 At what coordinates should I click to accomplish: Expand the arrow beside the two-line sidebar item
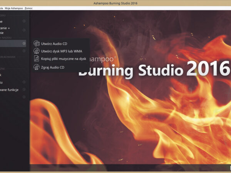tap(24, 30)
